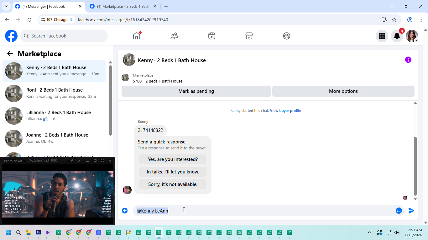Switch to the Messenger | Facebook browser tab
The image size is (428, 240).
pyautogui.click(x=49, y=6)
